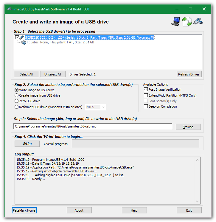Screen dimensions: 216x222
Task: Uncheck the SCSIDISK SCSI_DISK_1234 drive checkbox
Action: click(17, 37)
